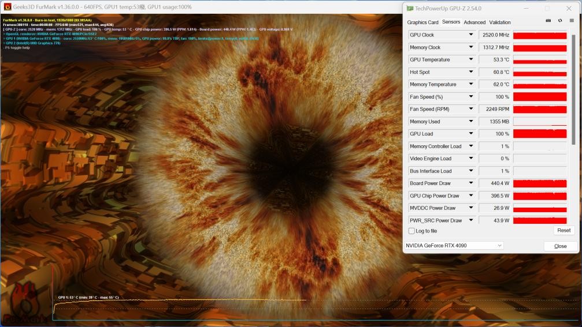Switch to the Advanced tab
Image resolution: width=582 pixels, height=327 pixels.
click(x=475, y=22)
